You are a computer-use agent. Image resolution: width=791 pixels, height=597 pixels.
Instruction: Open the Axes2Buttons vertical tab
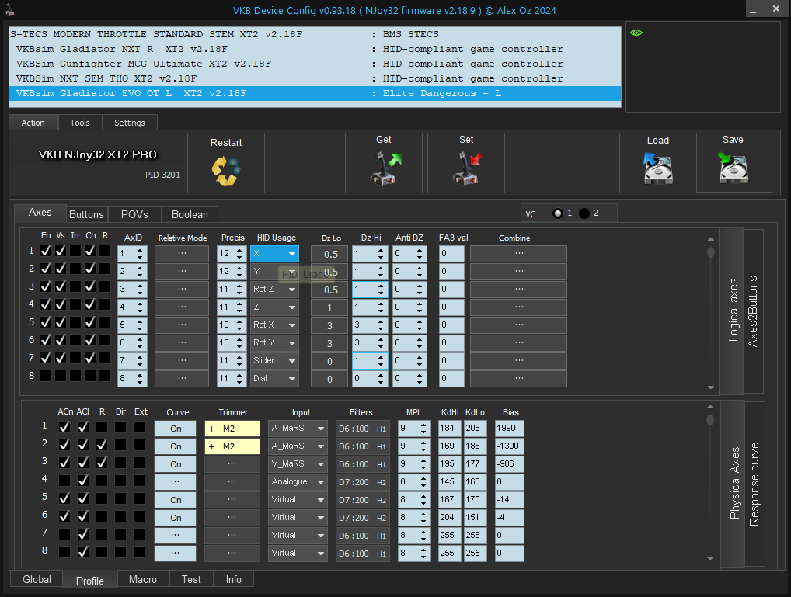753,311
